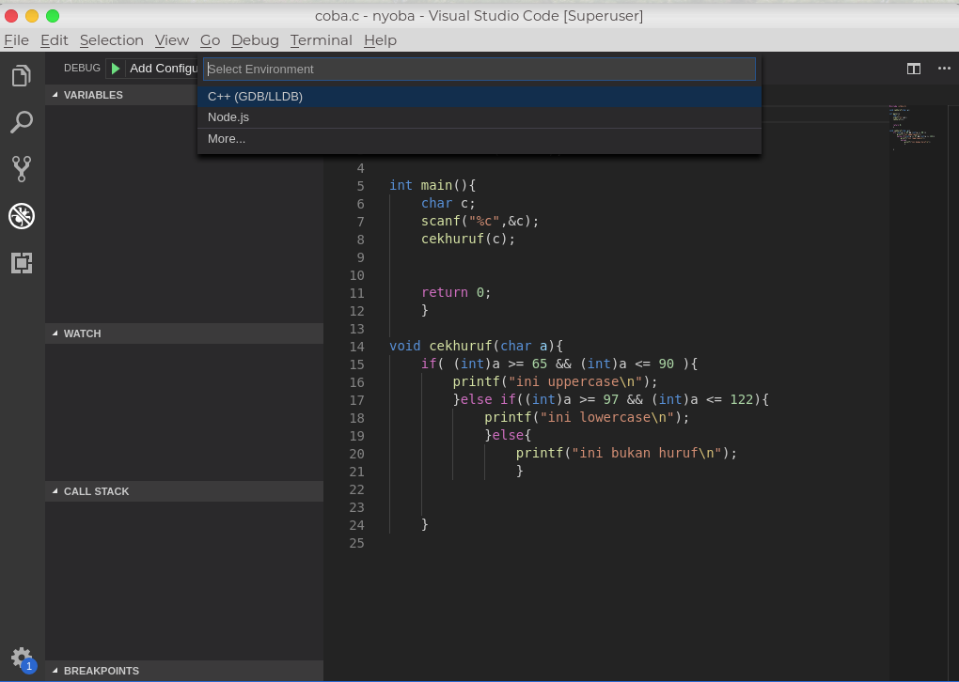Focus the Select Environment input box
Image resolution: width=959 pixels, height=682 pixels.
coord(479,69)
